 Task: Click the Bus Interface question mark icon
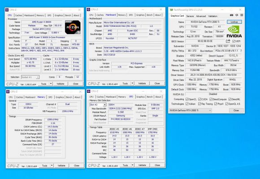point(241,51)
